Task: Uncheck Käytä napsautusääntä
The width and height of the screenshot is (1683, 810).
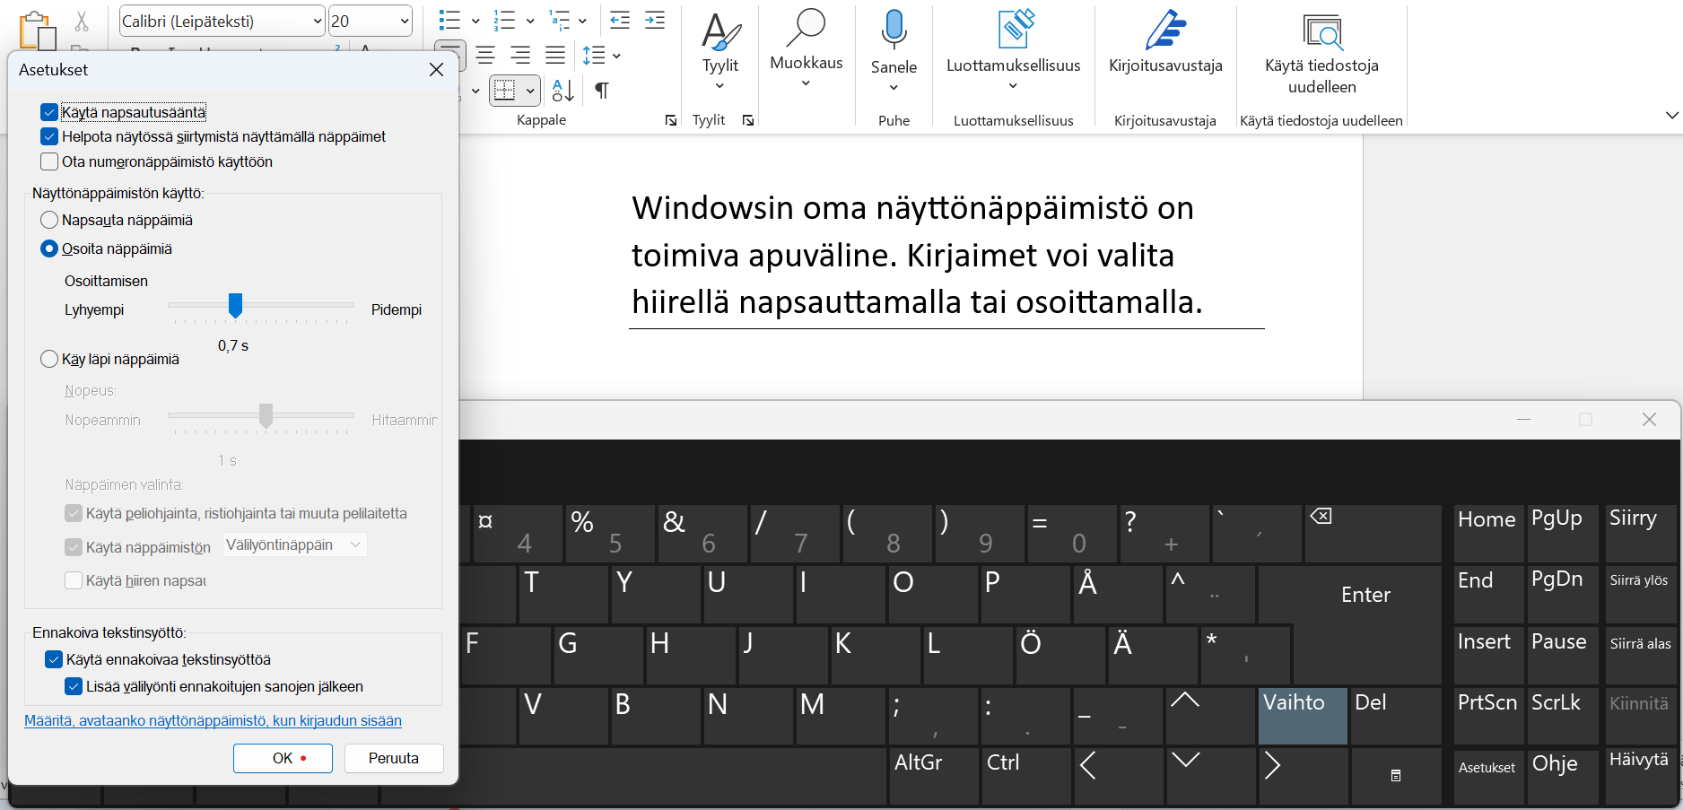Action: click(49, 111)
